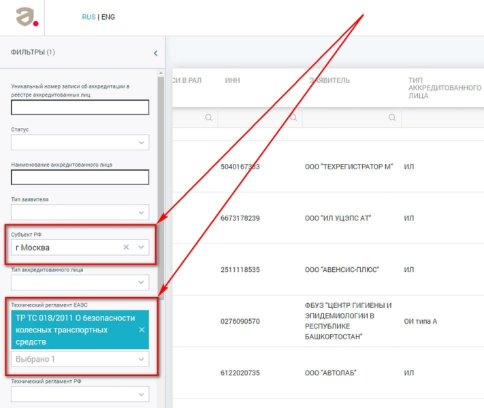Open the Статус dropdown
Viewport: 484px width, 408px height.
point(141,143)
